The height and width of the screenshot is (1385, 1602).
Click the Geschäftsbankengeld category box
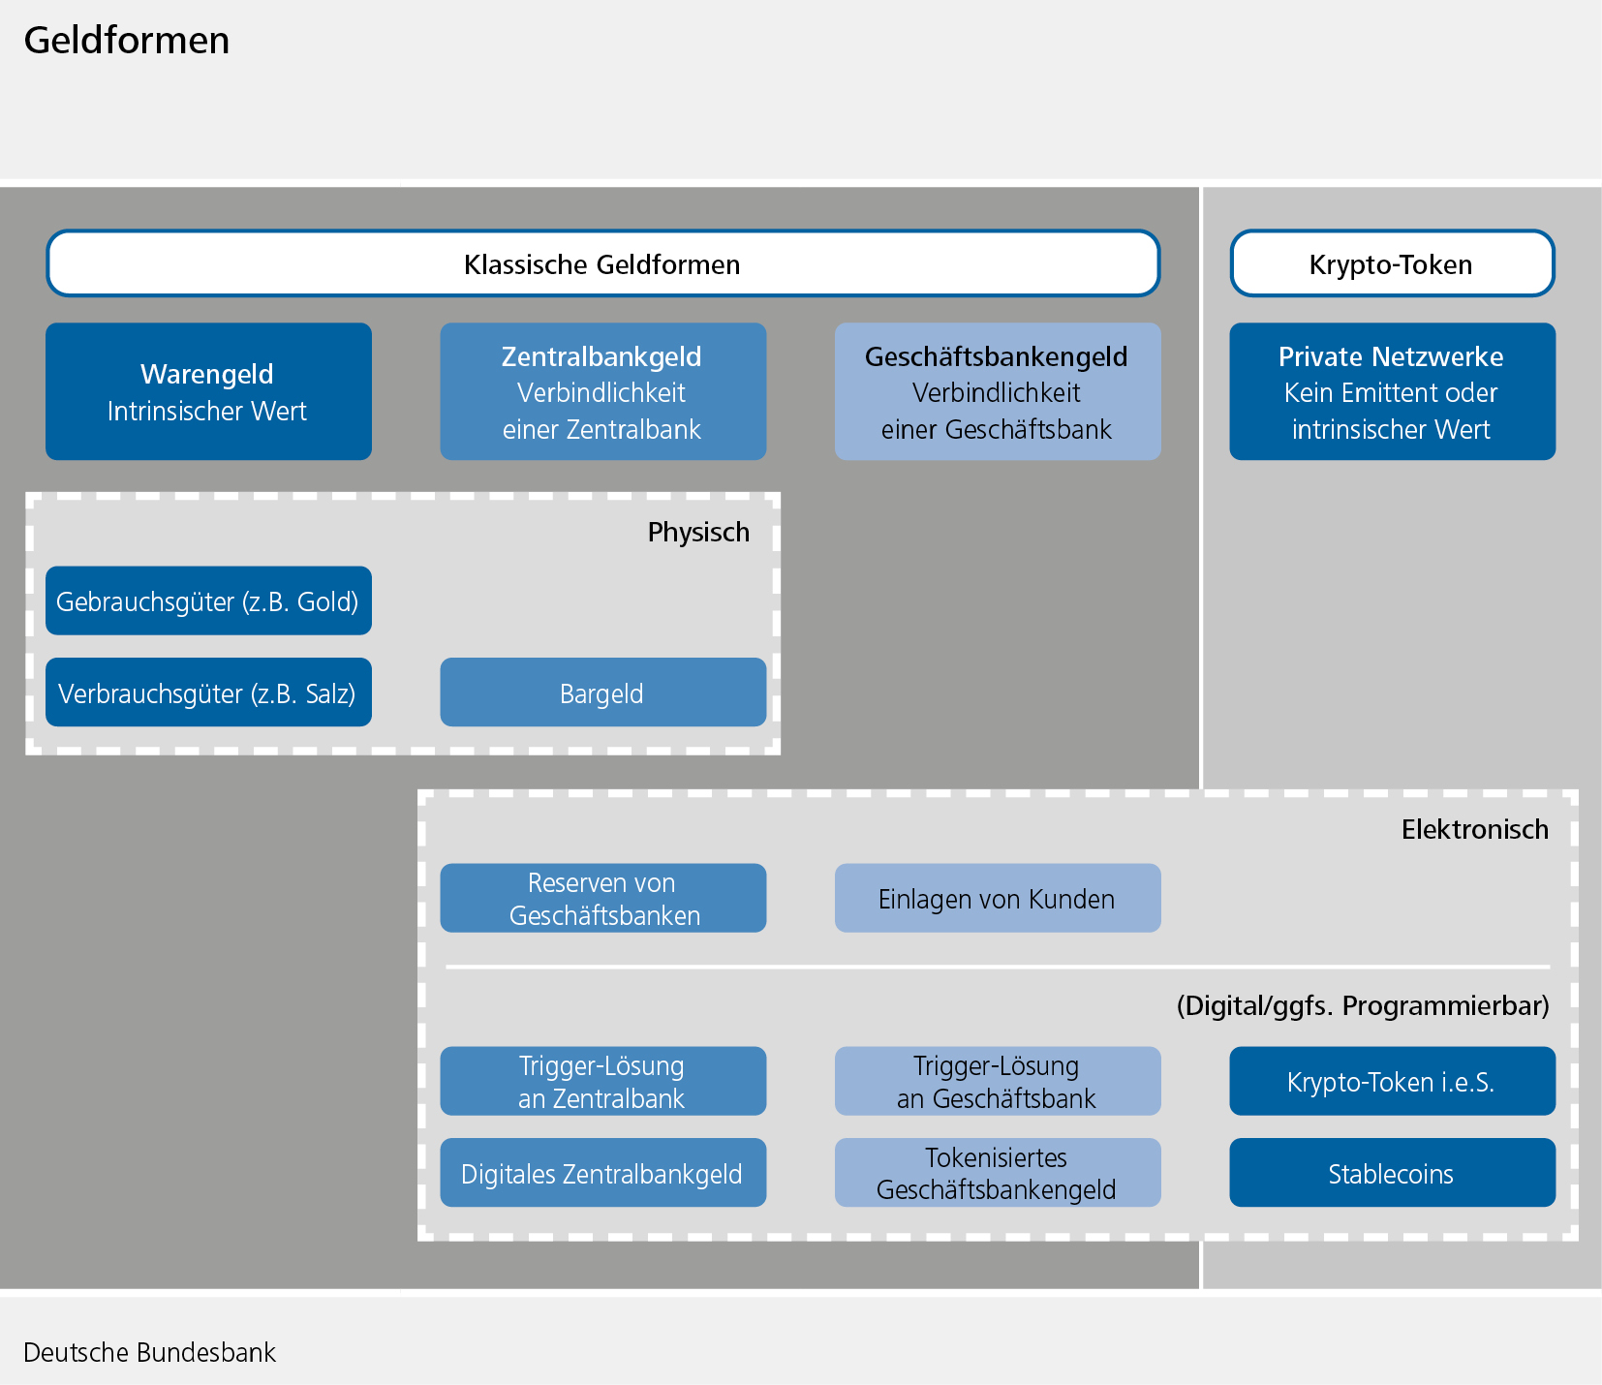(x=997, y=391)
